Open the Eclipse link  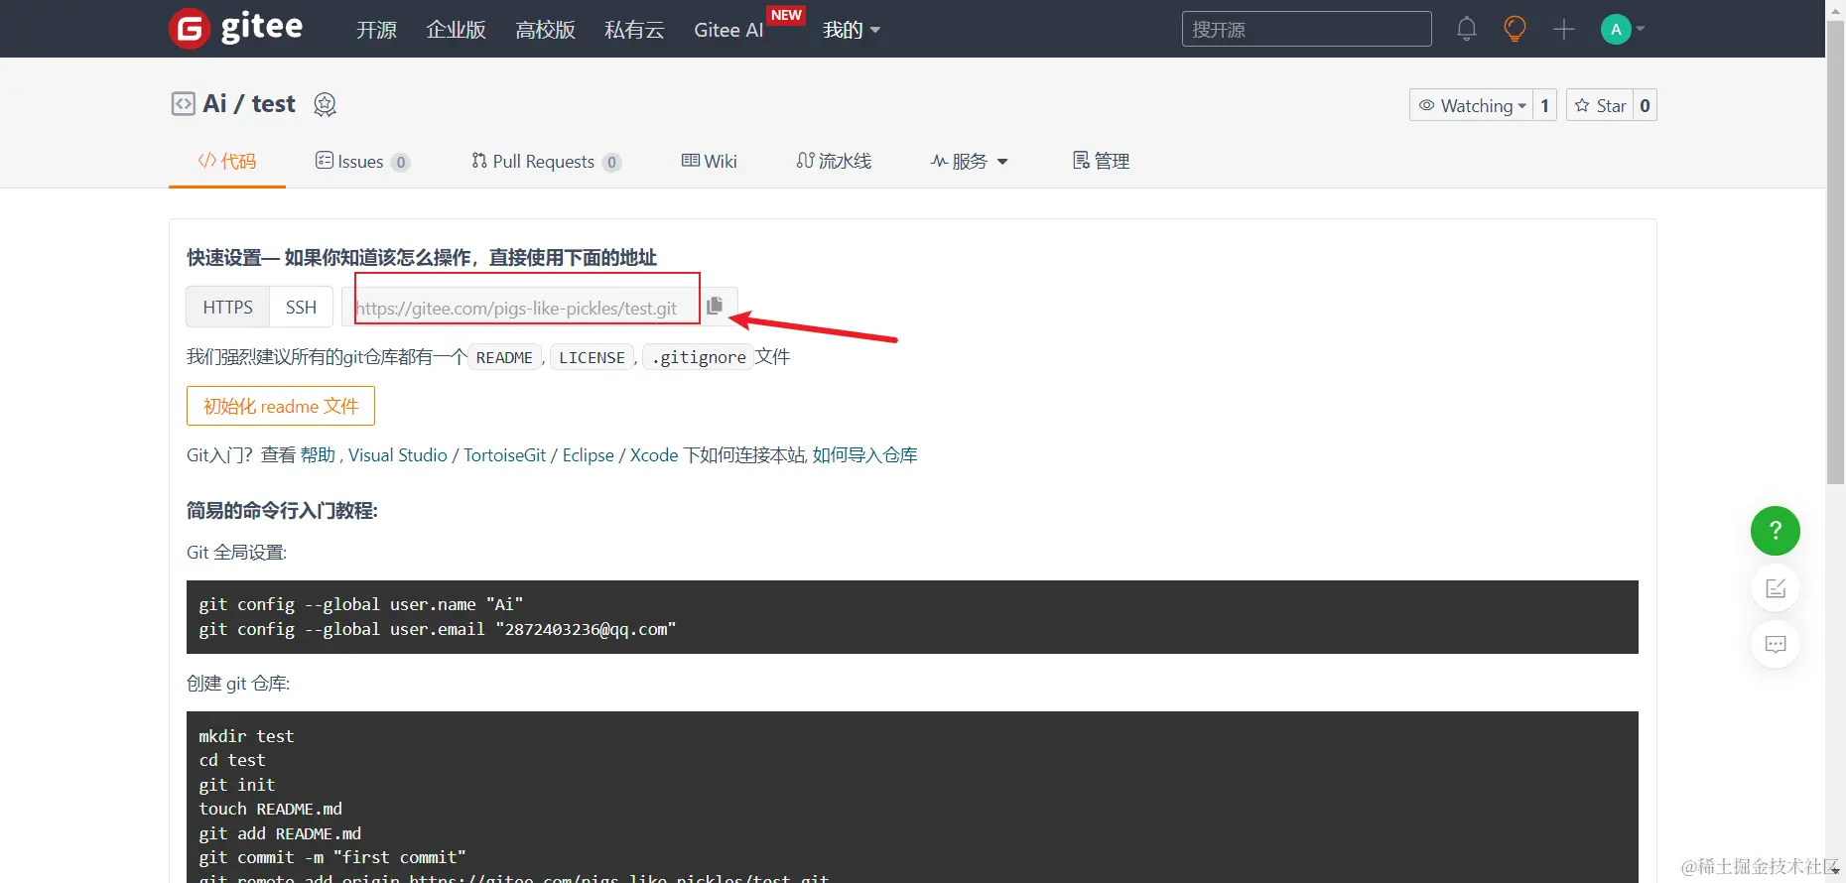click(x=589, y=454)
